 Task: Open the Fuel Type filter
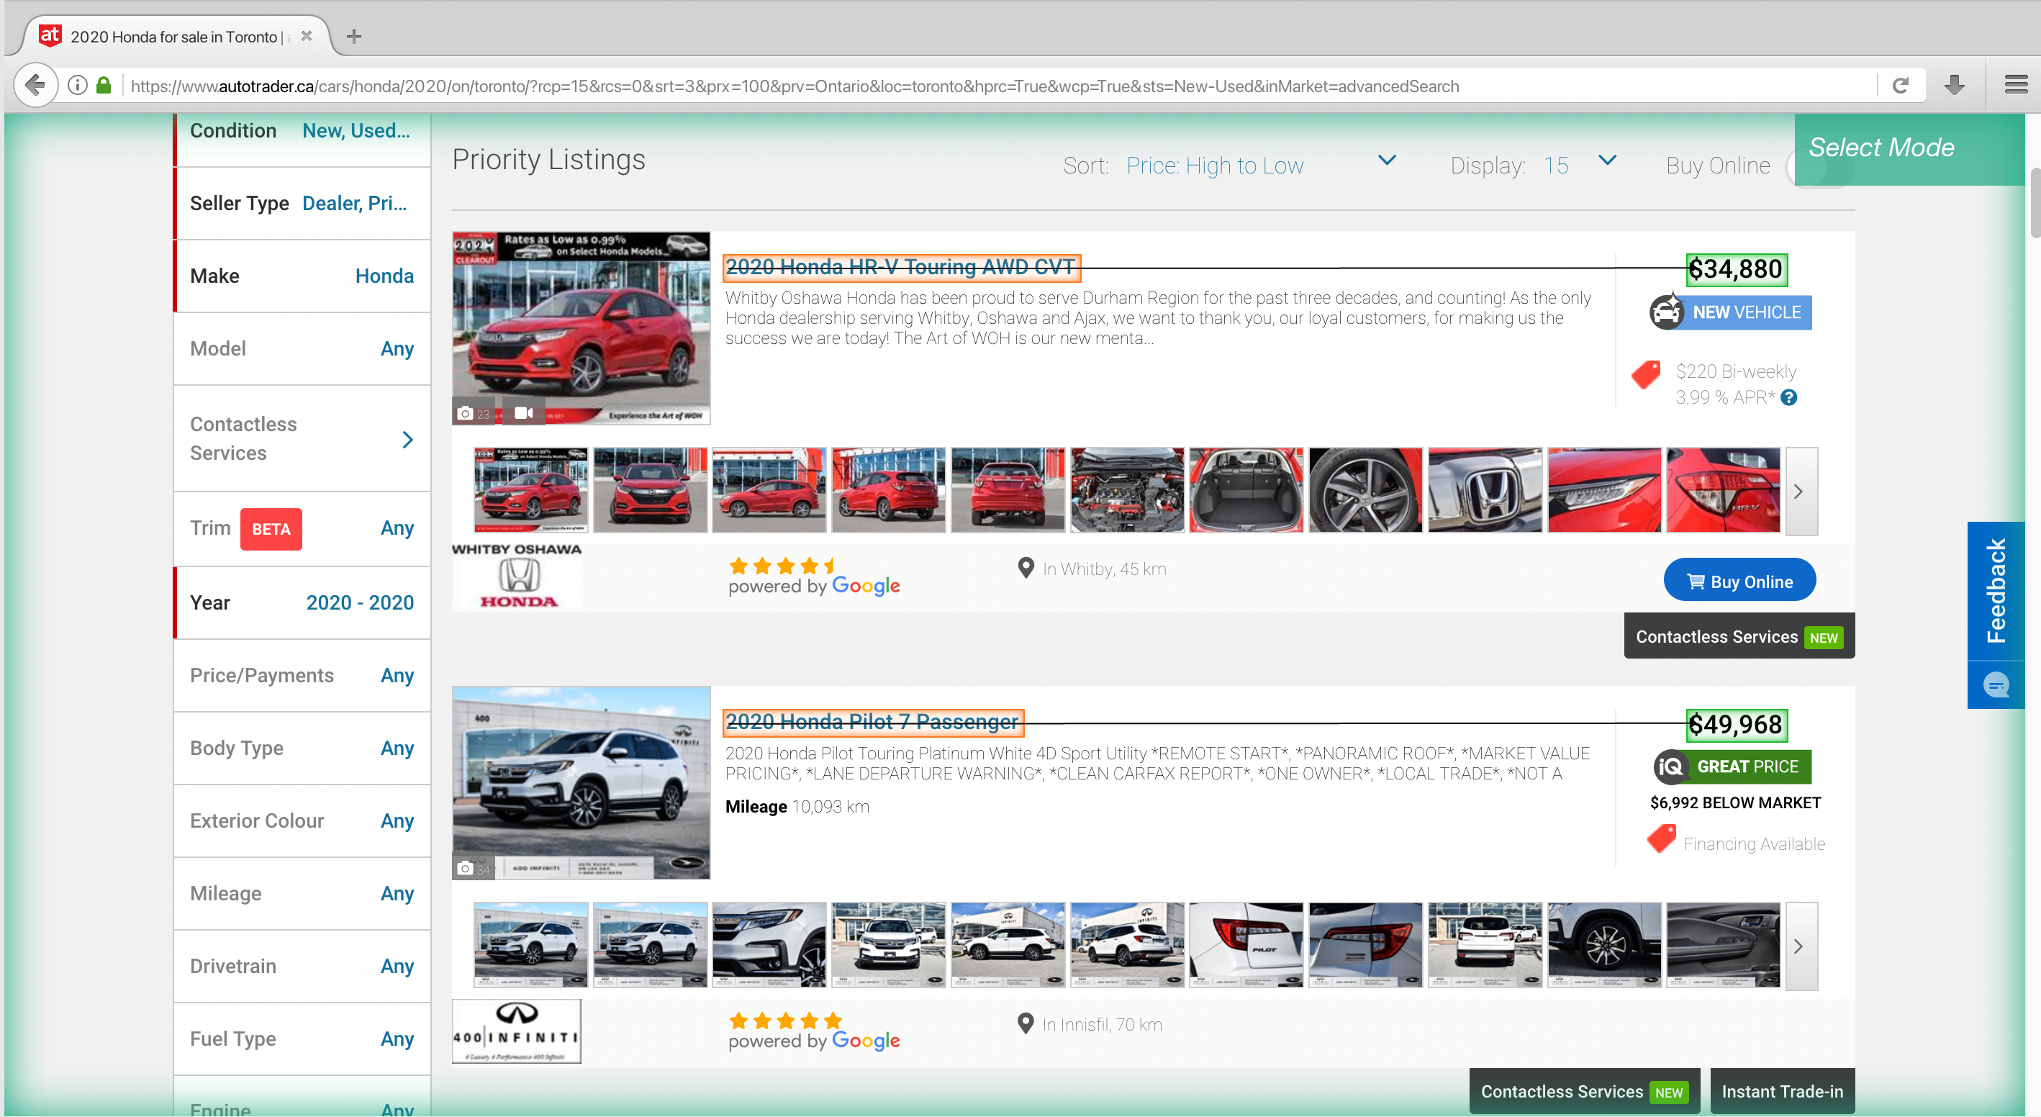point(302,1039)
